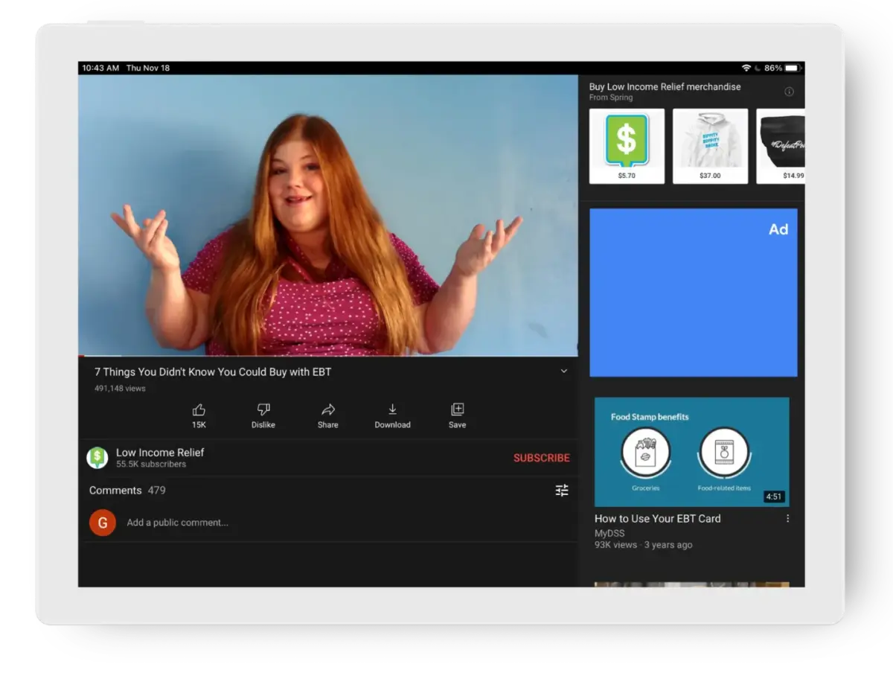Collapse the title chevron under the player
893x673 pixels.
[x=564, y=371]
